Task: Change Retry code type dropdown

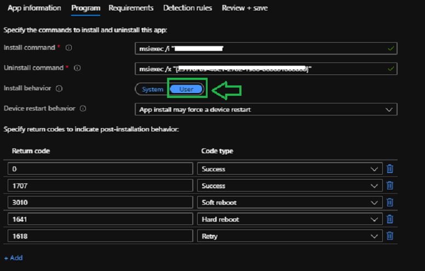Action: coord(290,236)
